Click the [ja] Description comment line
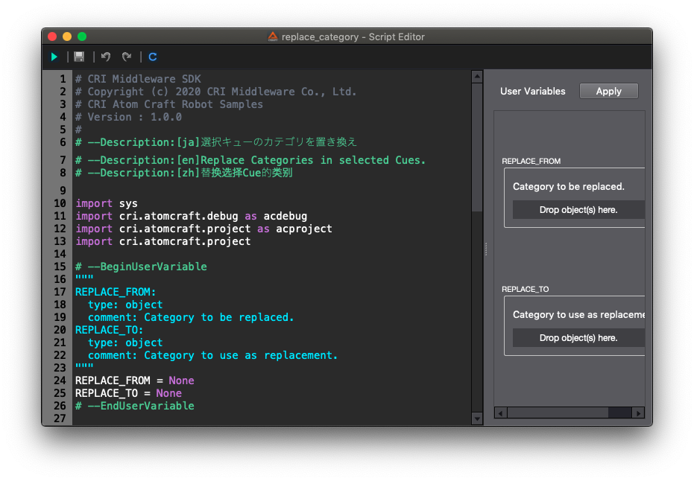This screenshot has width=694, height=481. pyautogui.click(x=216, y=142)
